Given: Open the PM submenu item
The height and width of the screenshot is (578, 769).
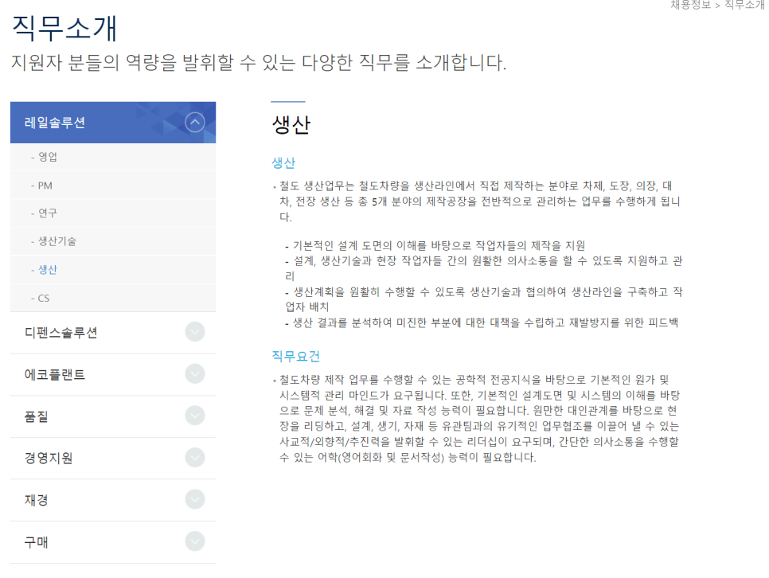Looking at the screenshot, I should click(45, 186).
